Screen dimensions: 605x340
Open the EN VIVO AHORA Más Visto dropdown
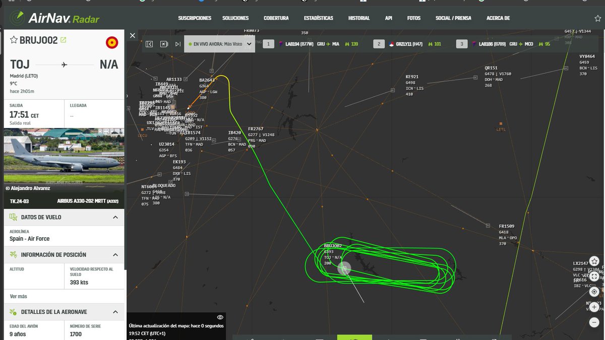[x=219, y=44]
